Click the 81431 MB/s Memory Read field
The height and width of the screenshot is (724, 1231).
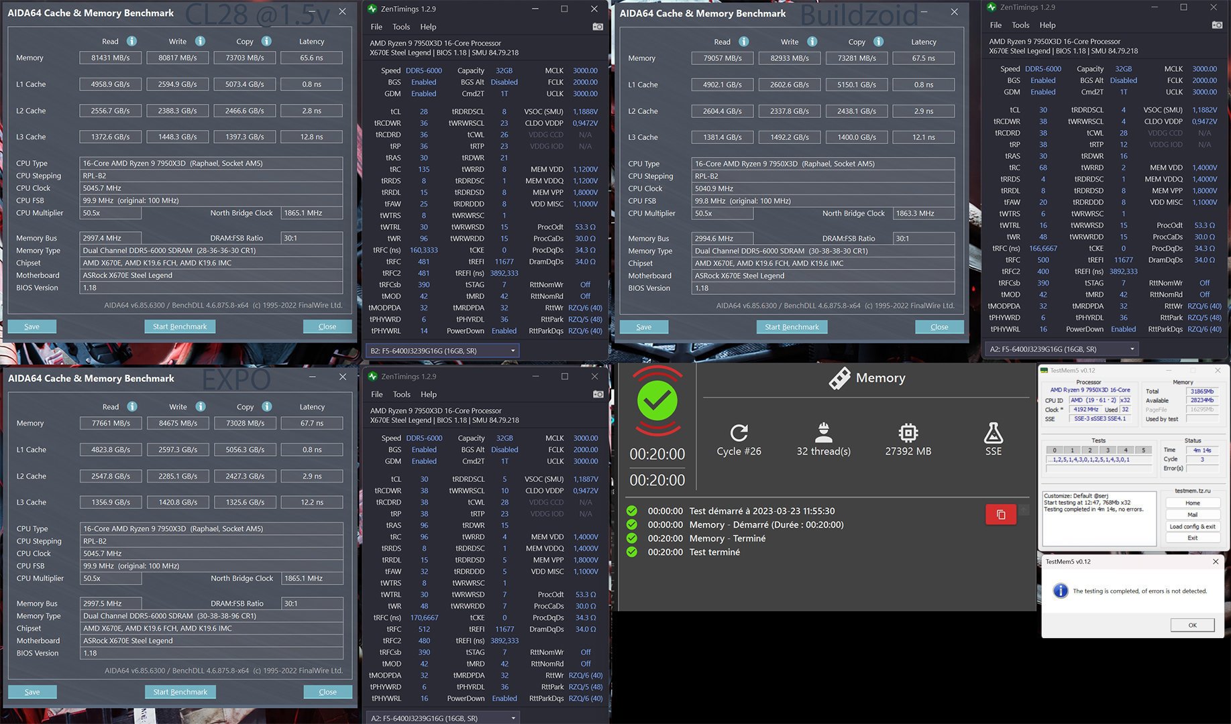[x=111, y=58]
